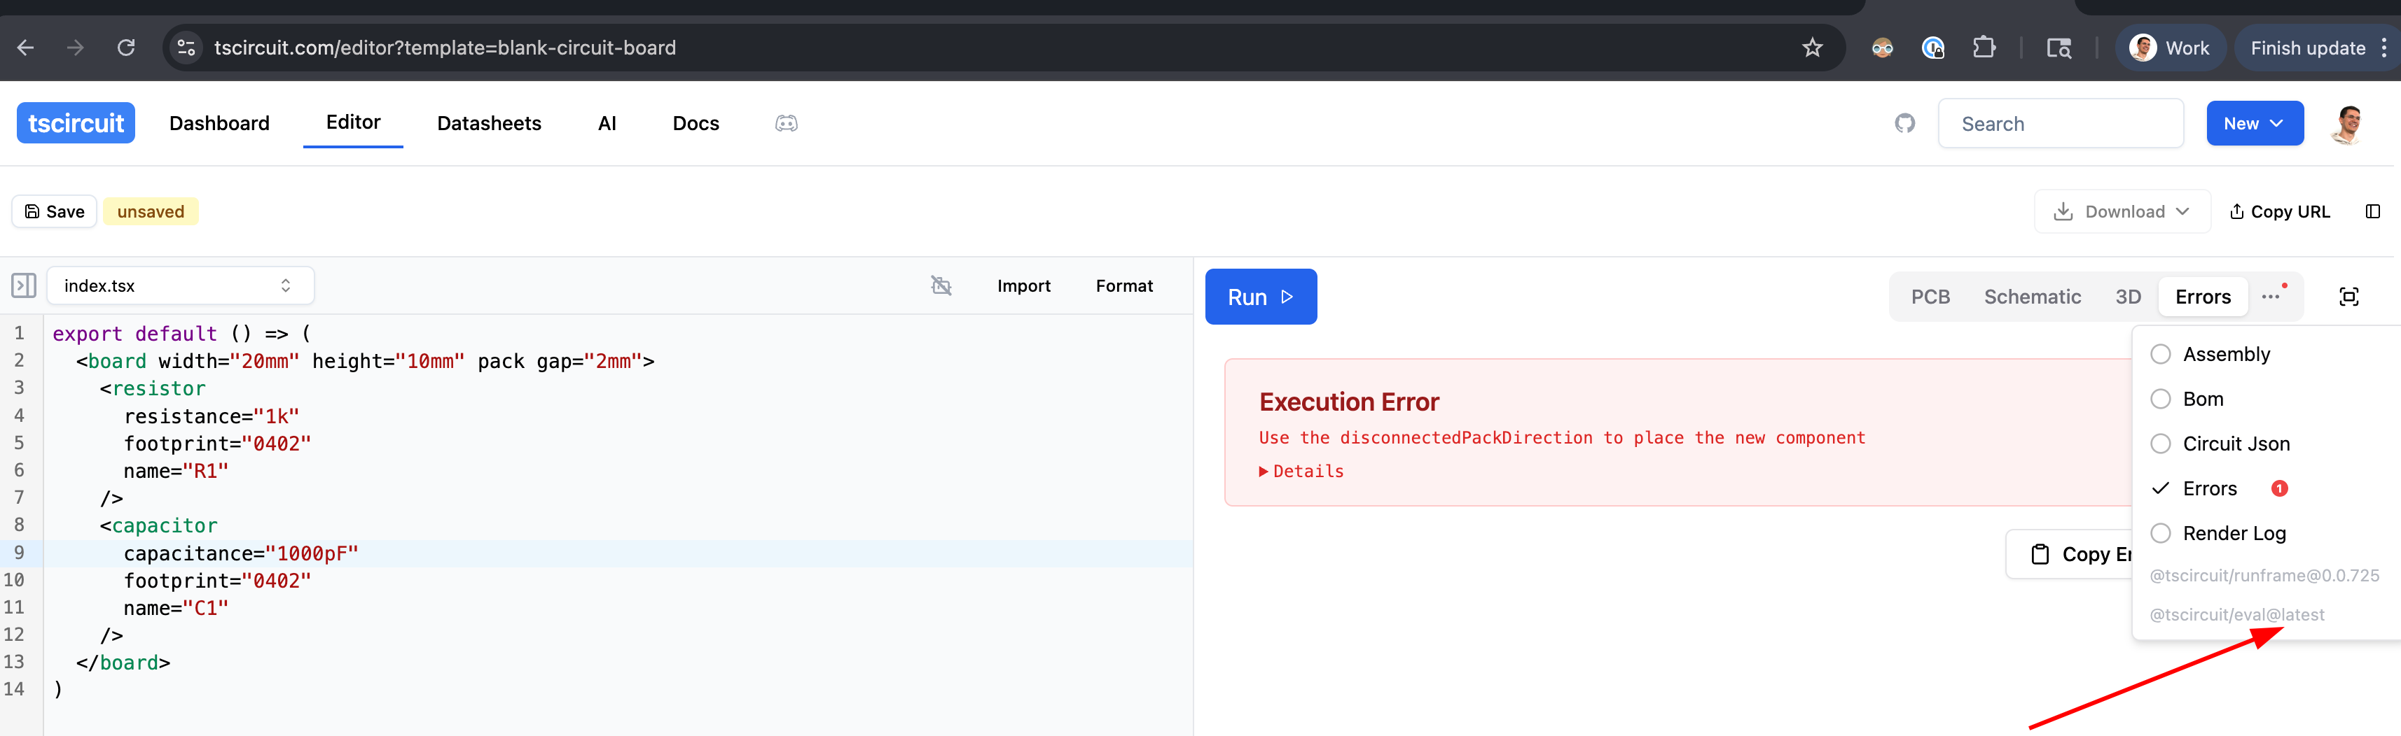Screen dimensions: 2401x736
Task: Format the code
Action: pos(1123,285)
